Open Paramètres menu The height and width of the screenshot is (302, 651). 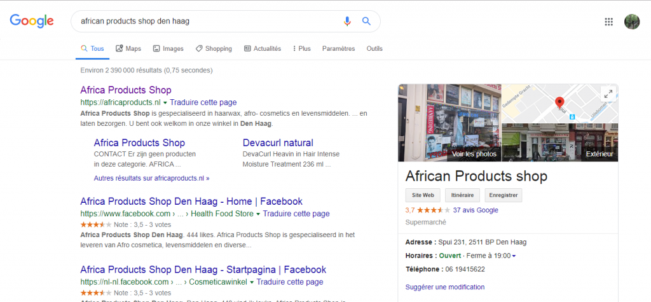point(338,48)
